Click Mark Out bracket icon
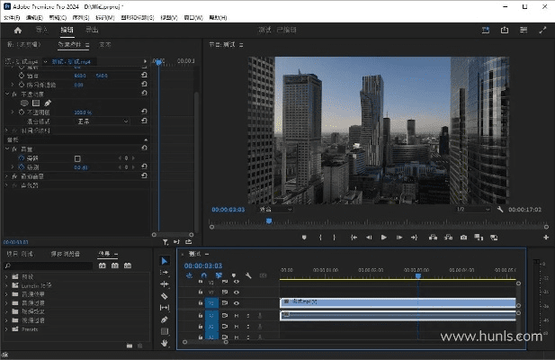The height and width of the screenshot is (360, 555). [x=334, y=238]
